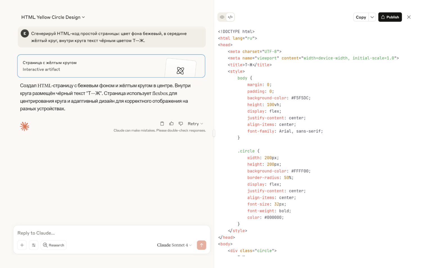This screenshot has width=427, height=268.
Task: Open the Claude Sonnet 4 model selector
Action: pos(174,245)
